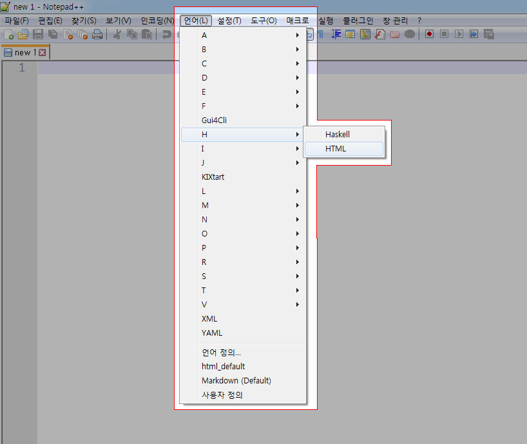Click the Save All toolbar icon
Viewport: 527px width, 444px height.
pyautogui.click(x=53, y=34)
